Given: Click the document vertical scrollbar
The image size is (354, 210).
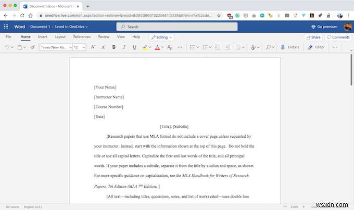Looking at the screenshot, I should pyautogui.click(x=351, y=70).
